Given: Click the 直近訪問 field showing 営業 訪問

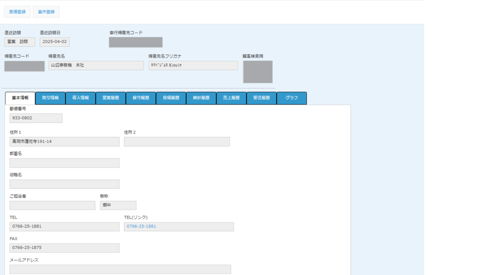Looking at the screenshot, I should (20, 42).
